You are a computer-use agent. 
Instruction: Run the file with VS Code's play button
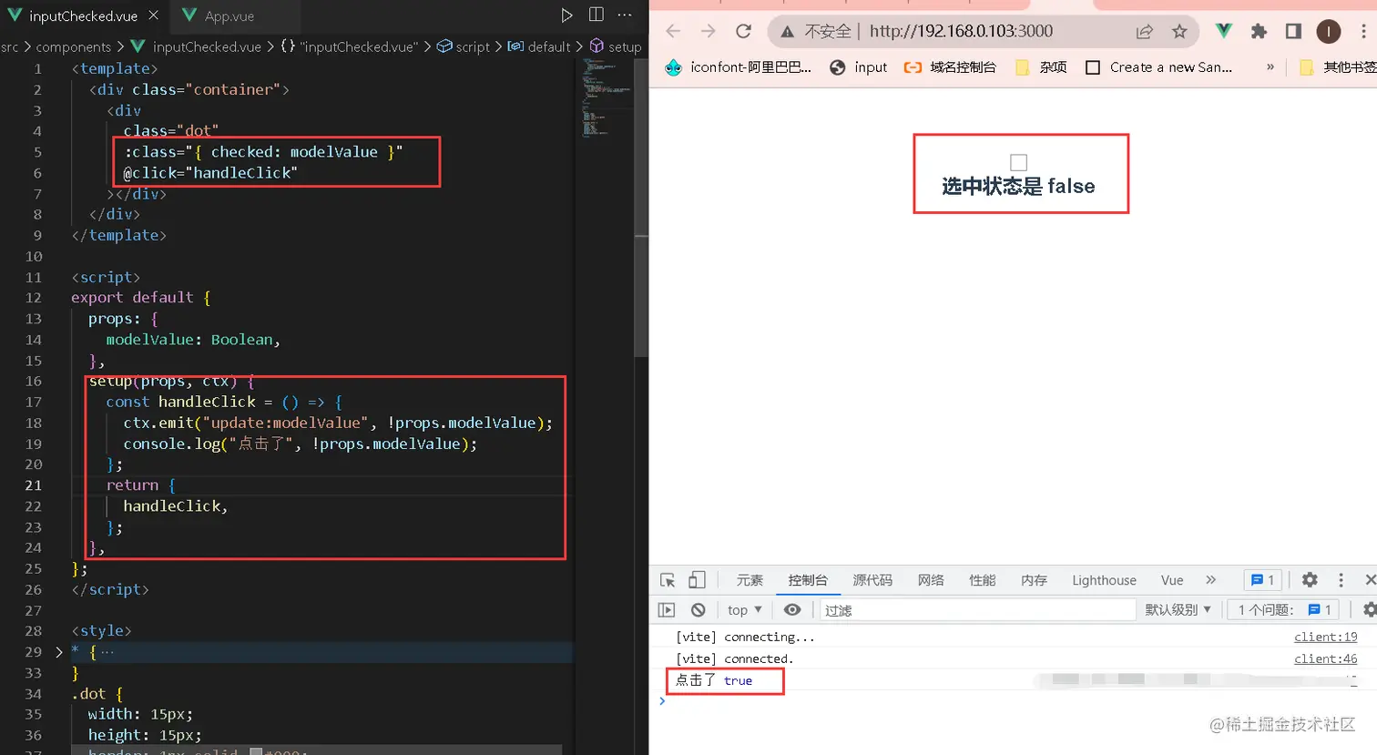click(566, 15)
